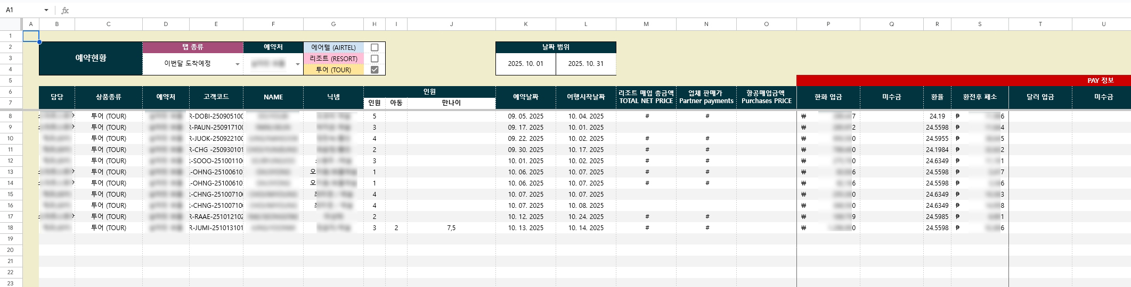Screen dimensions: 1131x287
Task: Select column J header
Action: click(x=451, y=24)
